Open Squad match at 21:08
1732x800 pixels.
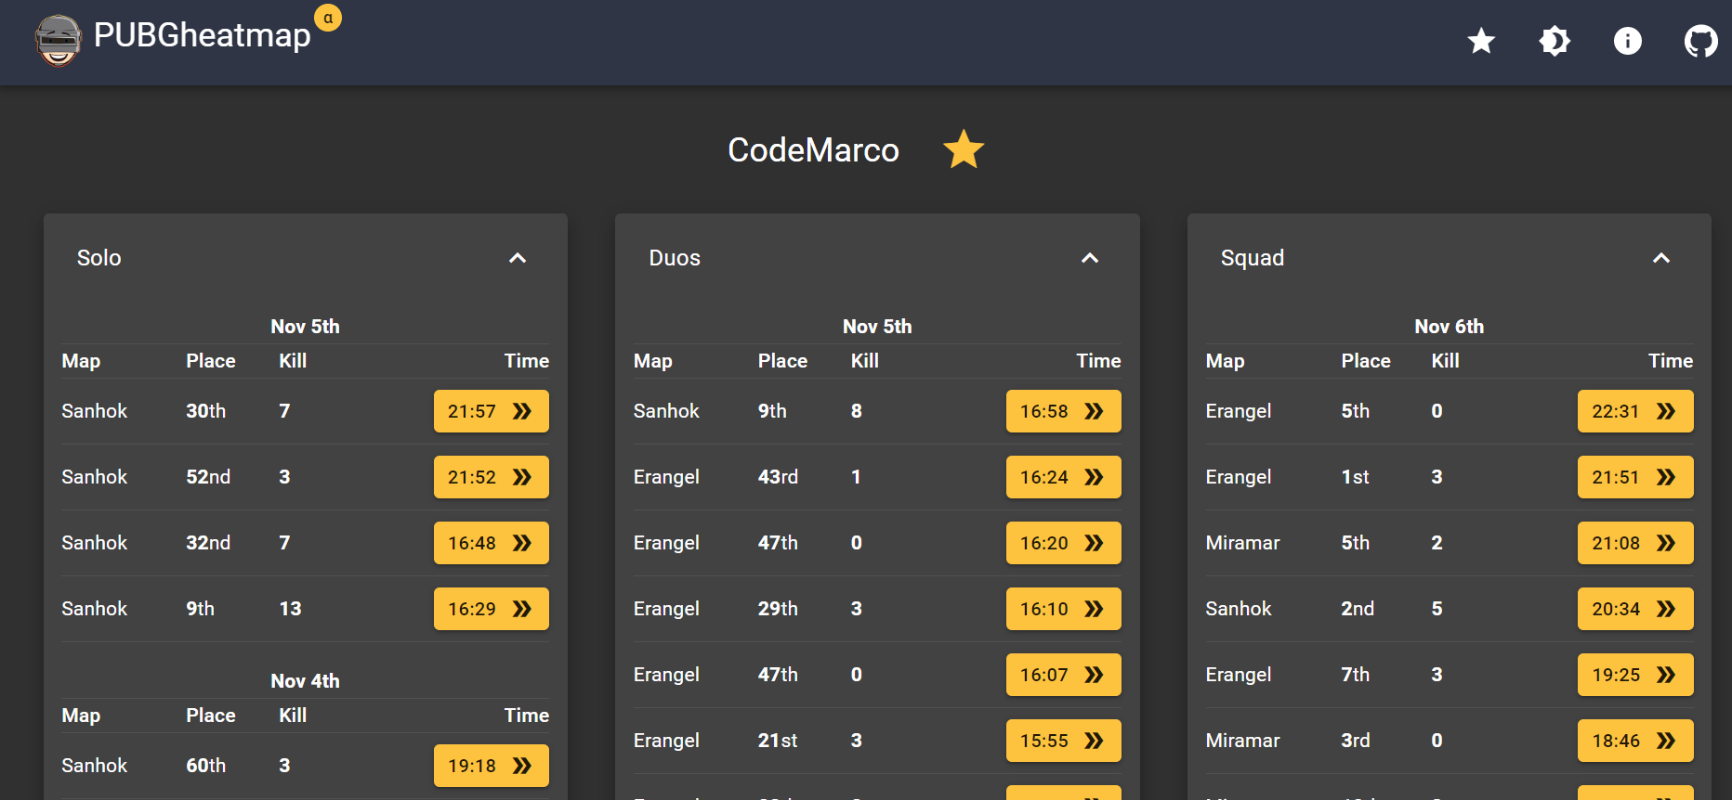1635,543
